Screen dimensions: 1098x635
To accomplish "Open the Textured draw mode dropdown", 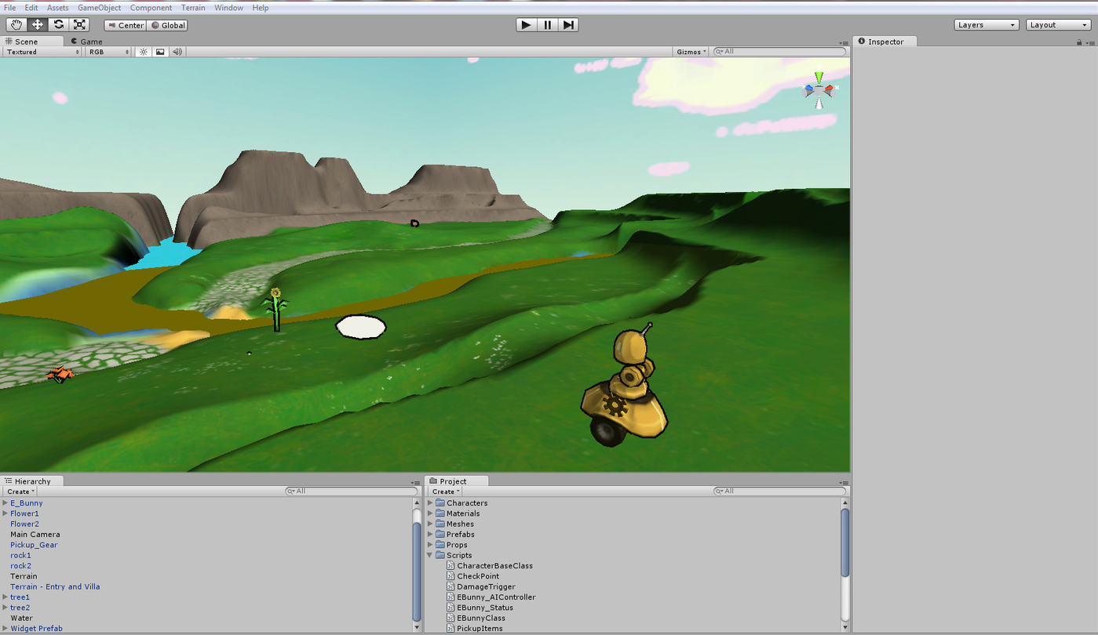I will 42,52.
